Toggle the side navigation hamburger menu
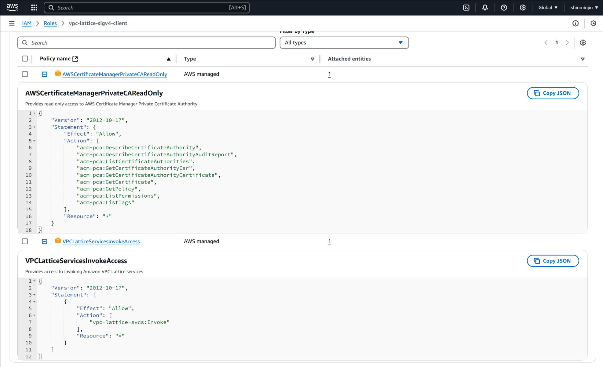The width and height of the screenshot is (603, 367). click(12, 23)
